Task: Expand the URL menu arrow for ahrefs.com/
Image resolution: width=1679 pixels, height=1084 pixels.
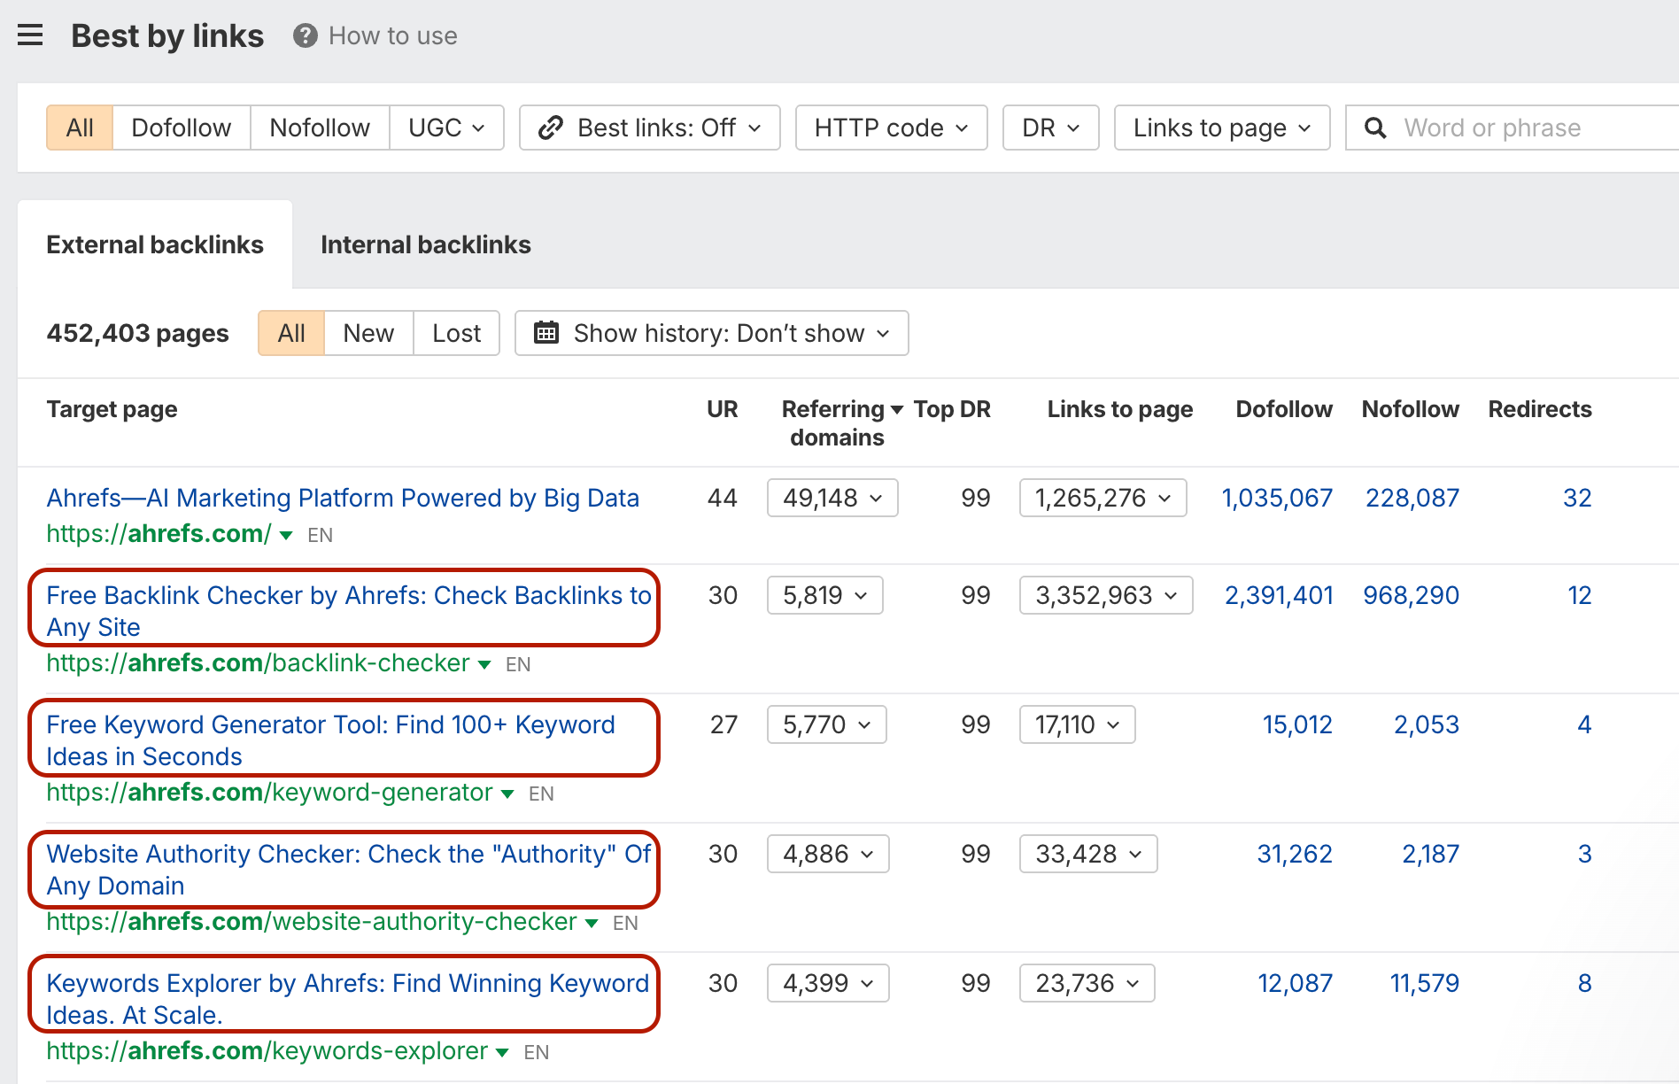Action: (x=286, y=535)
